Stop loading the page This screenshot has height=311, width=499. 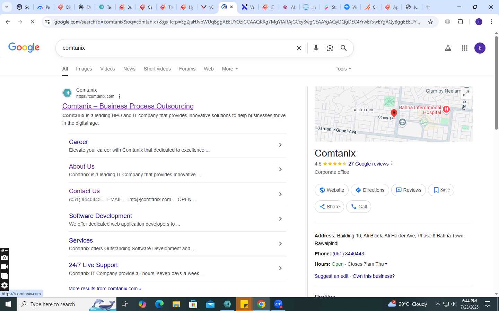pyautogui.click(x=32, y=22)
